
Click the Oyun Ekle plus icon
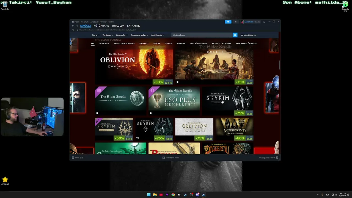(73, 158)
